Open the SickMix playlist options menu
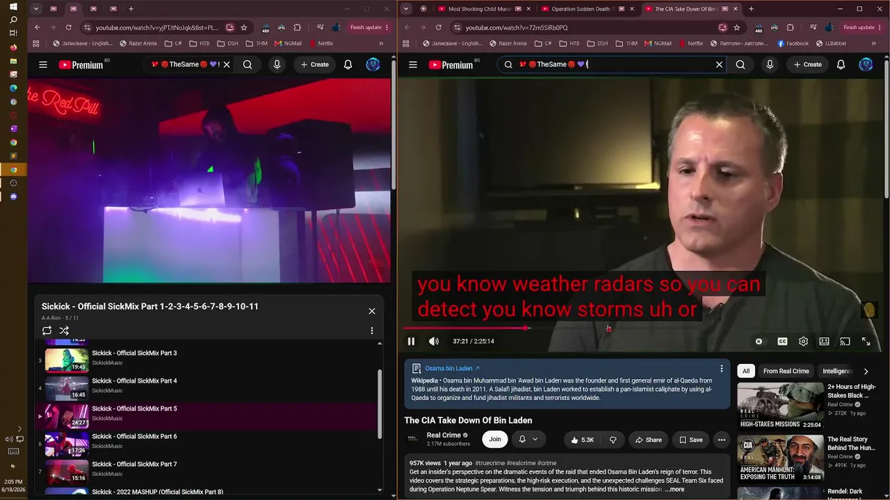 [372, 331]
